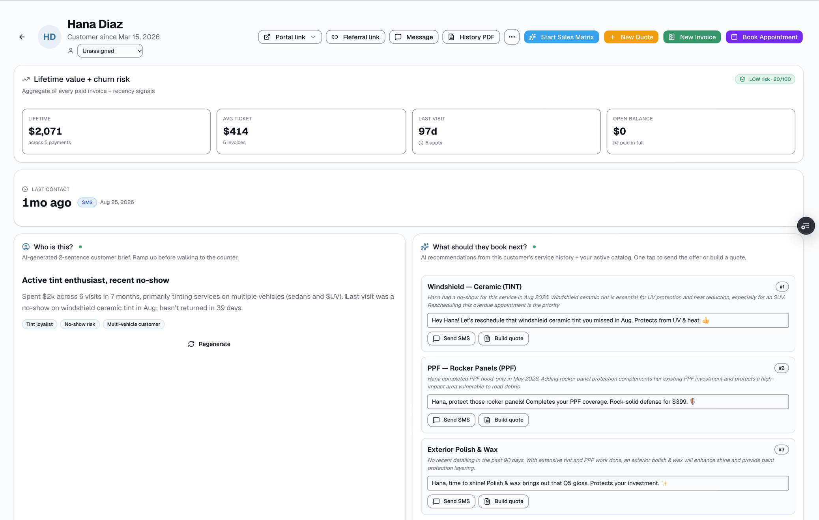The width and height of the screenshot is (819, 520).
Task: Regenerate the customer brief
Action: click(209, 344)
